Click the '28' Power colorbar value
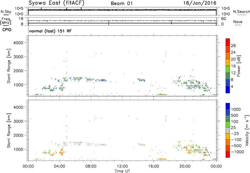The width and height of the screenshot is (250, 173). click(x=233, y=46)
